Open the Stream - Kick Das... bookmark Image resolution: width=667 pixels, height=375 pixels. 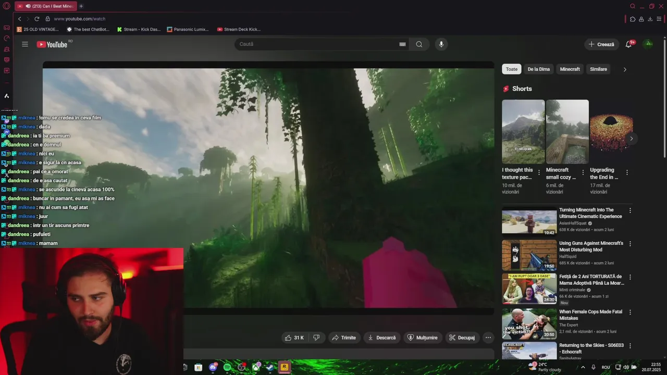tap(139, 30)
